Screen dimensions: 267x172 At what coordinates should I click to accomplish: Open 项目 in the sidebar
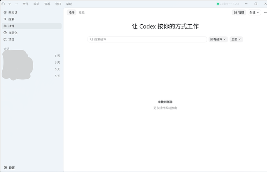[32, 39]
